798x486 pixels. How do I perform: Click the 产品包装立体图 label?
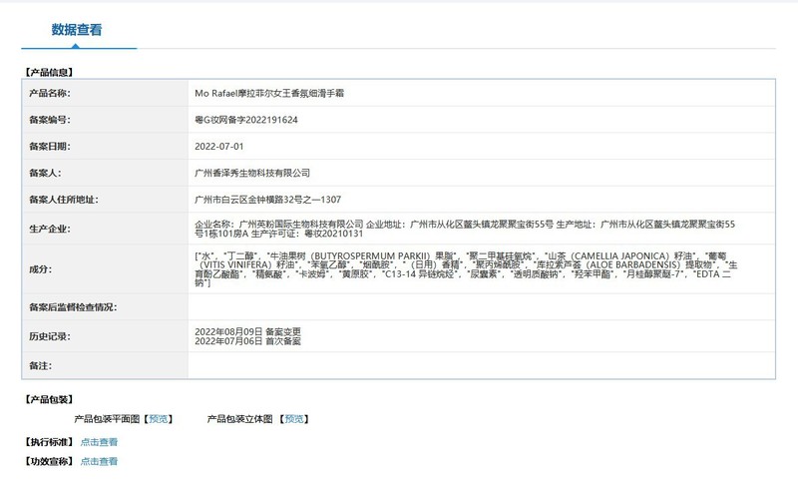pyautogui.click(x=239, y=419)
